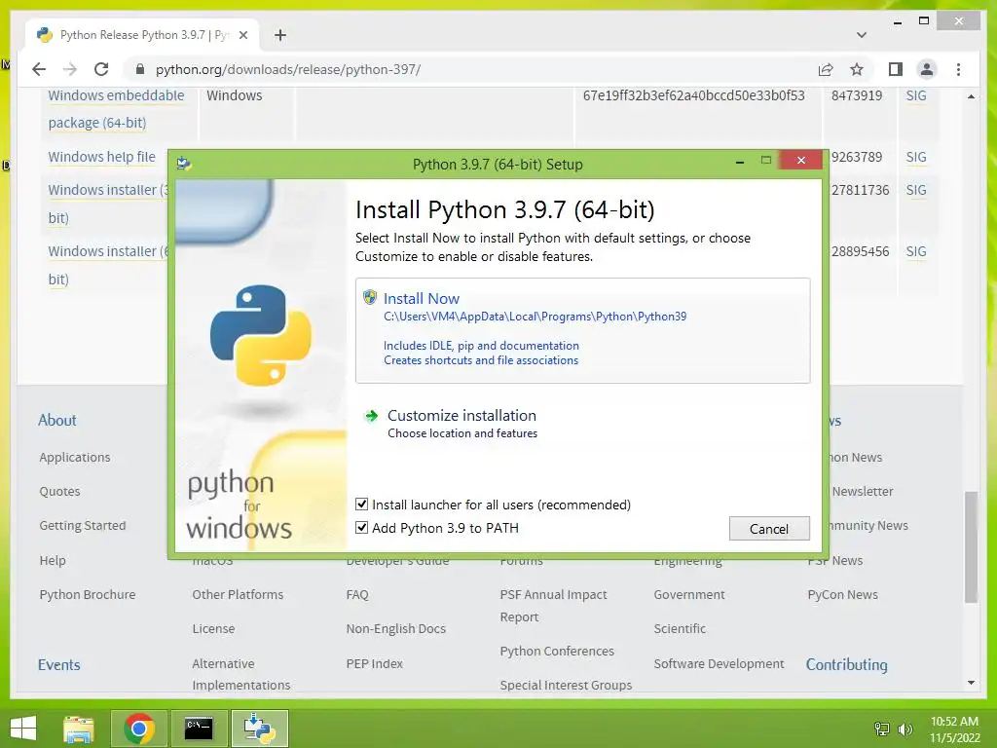The height and width of the screenshot is (748, 997).
Task: Open Non-English Docs link
Action: pyautogui.click(x=396, y=628)
